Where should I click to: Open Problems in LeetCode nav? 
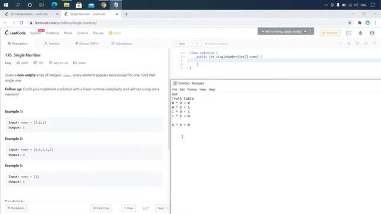click(x=52, y=33)
